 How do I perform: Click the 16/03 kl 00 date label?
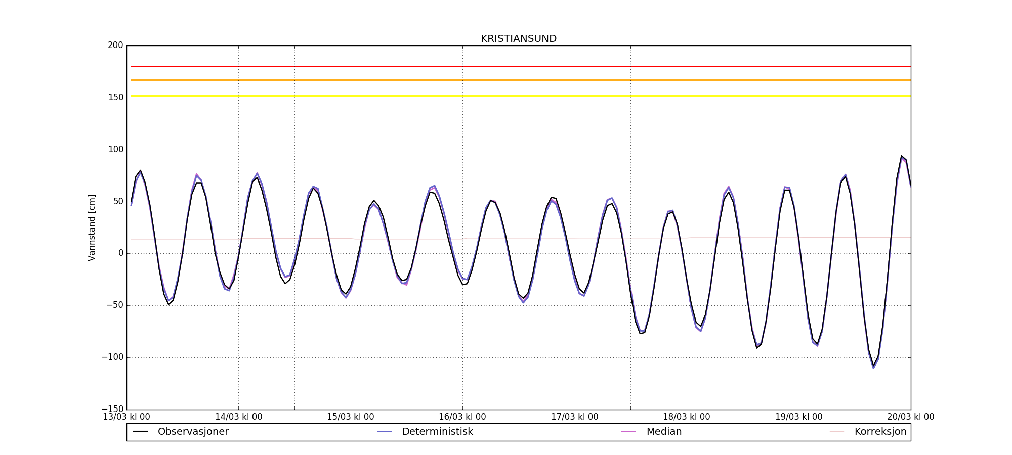(462, 417)
